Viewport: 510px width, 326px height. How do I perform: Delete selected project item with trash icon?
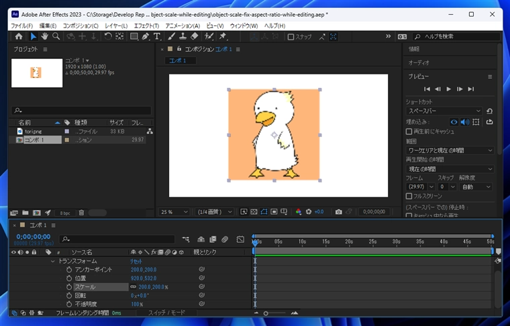tap(81, 213)
